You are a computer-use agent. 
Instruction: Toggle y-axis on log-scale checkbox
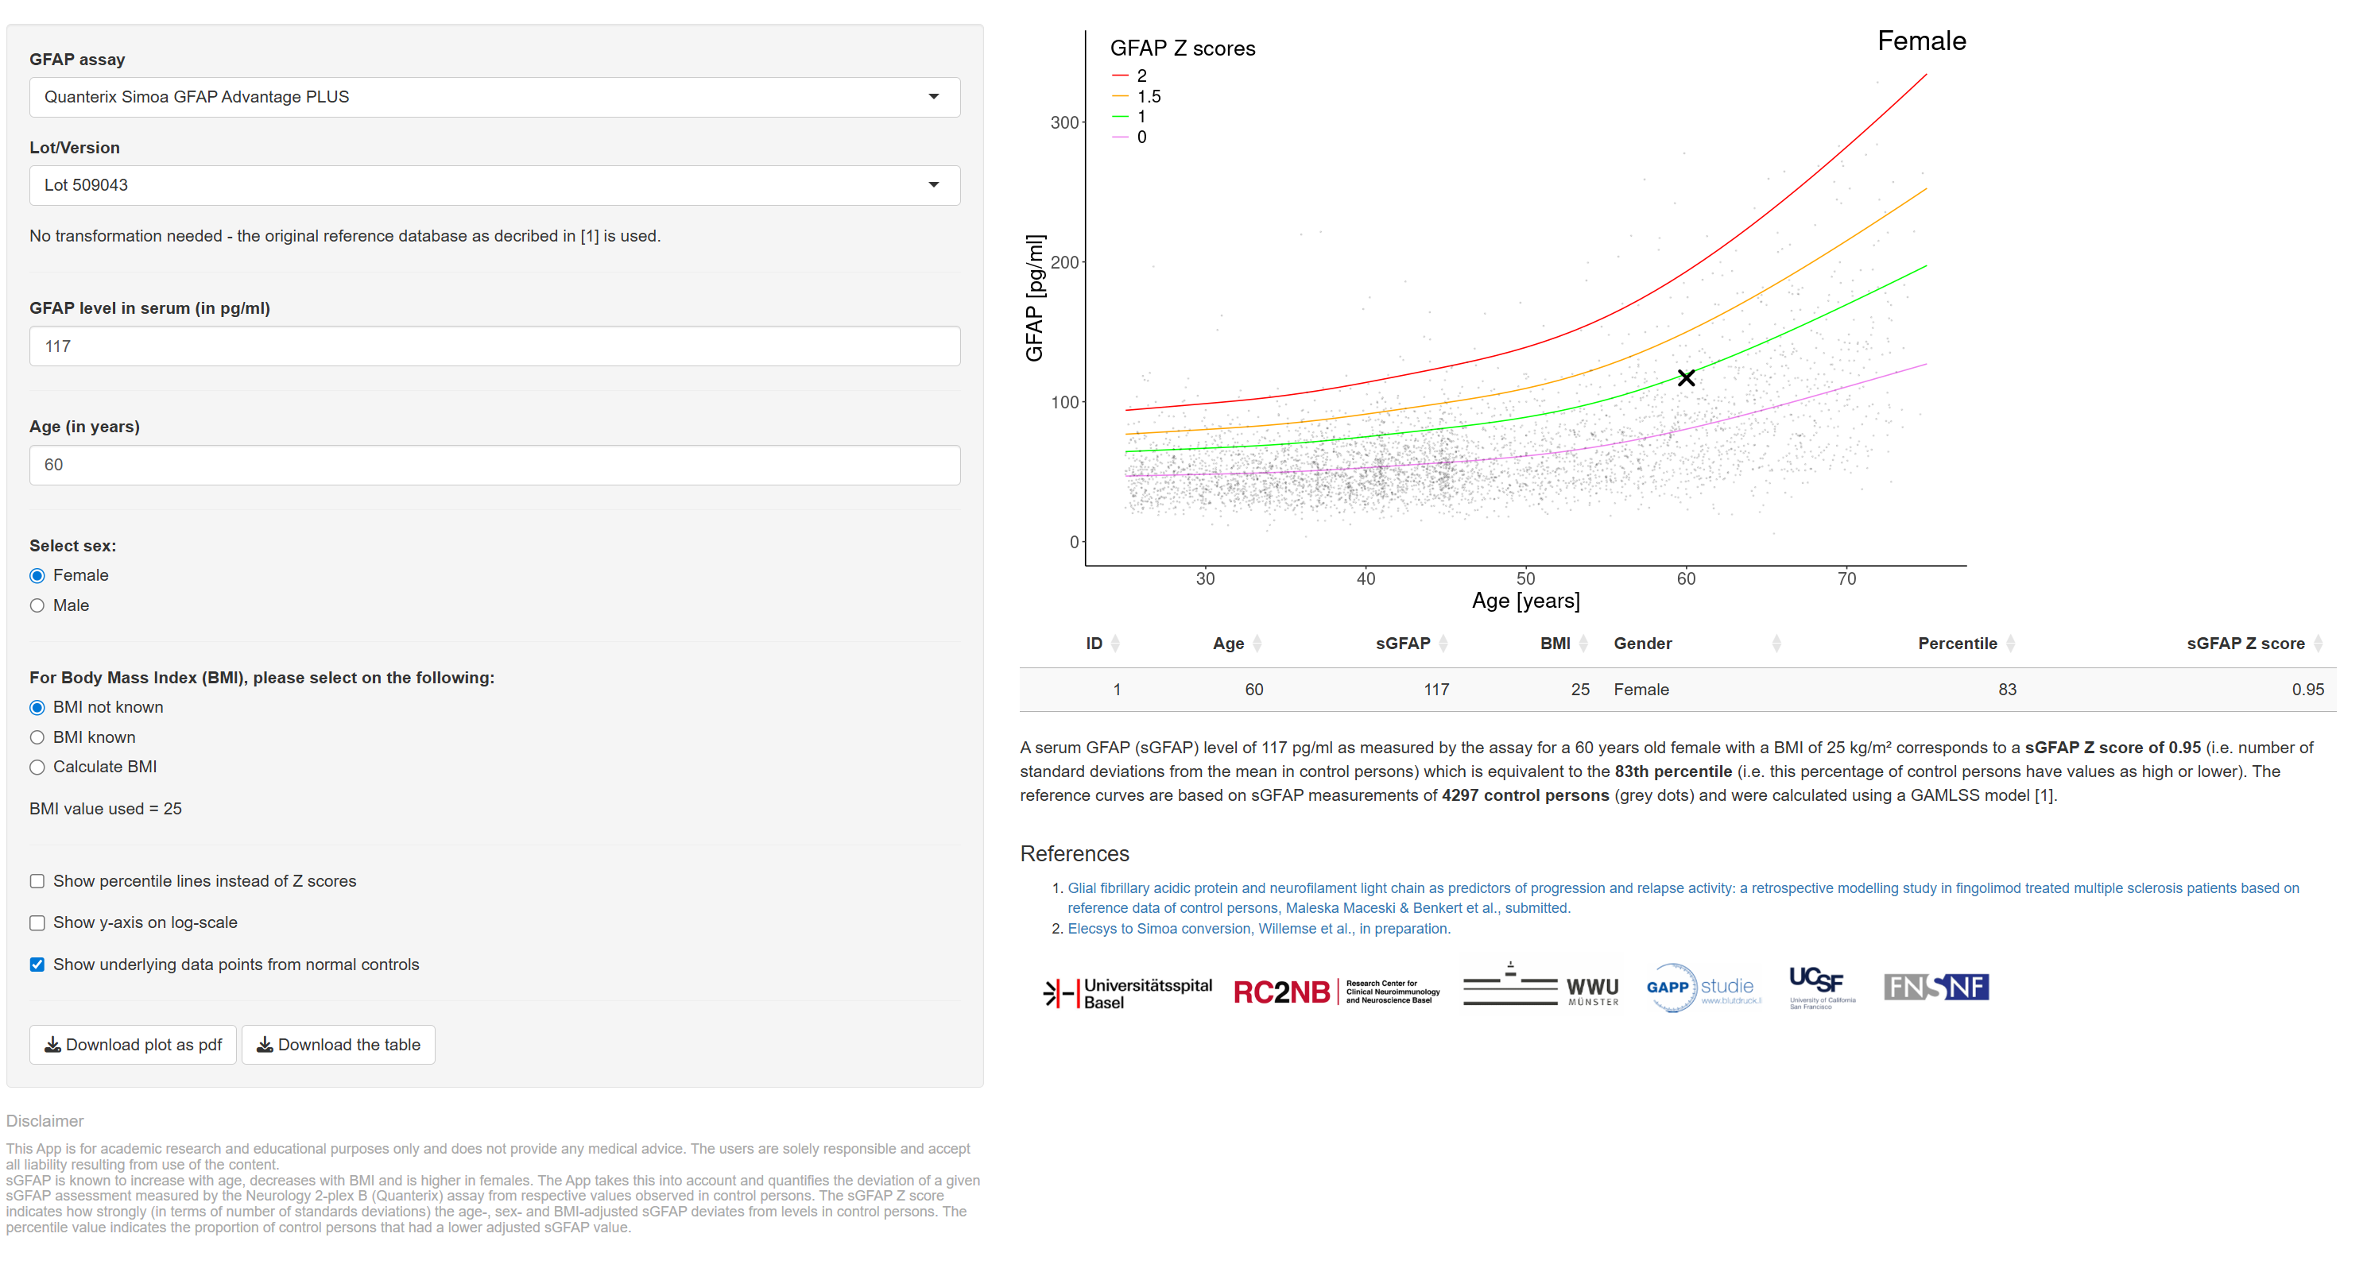click(37, 922)
